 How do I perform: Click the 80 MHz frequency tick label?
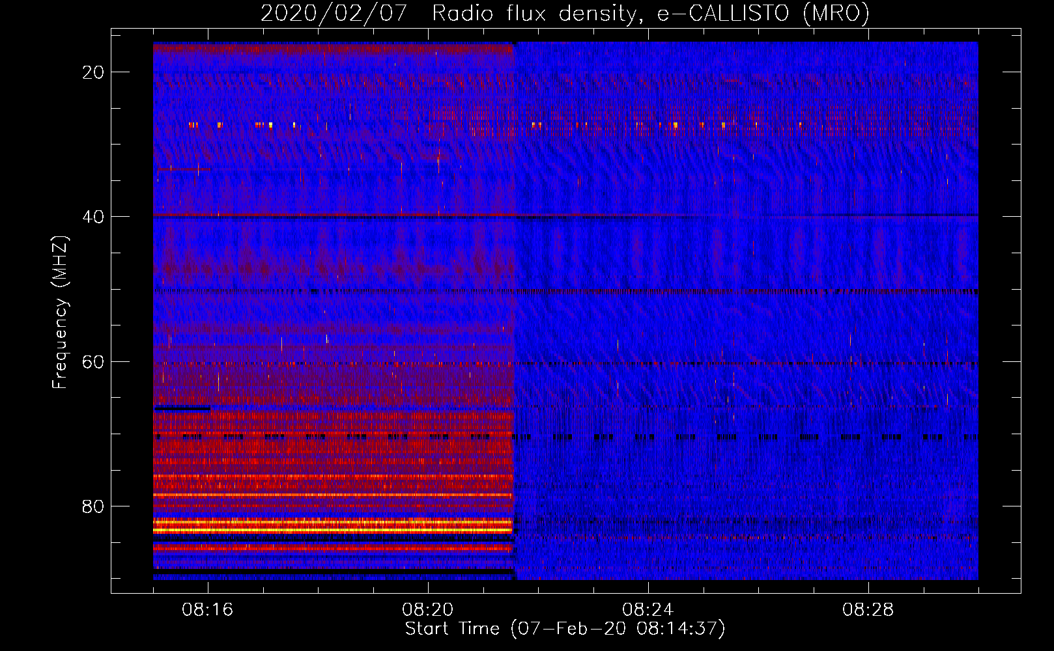[93, 506]
